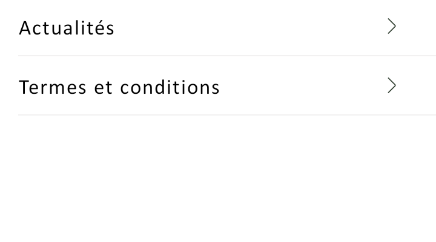Click the Termes et conditions chevron
Screen dimensions: 436x242
click(392, 87)
